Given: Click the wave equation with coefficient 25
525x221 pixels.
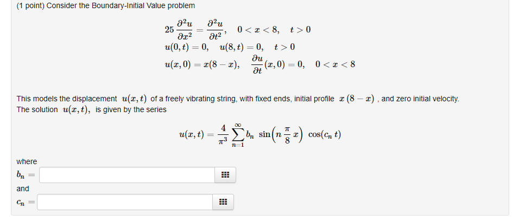Looking at the screenshot, I should pyautogui.click(x=196, y=30).
